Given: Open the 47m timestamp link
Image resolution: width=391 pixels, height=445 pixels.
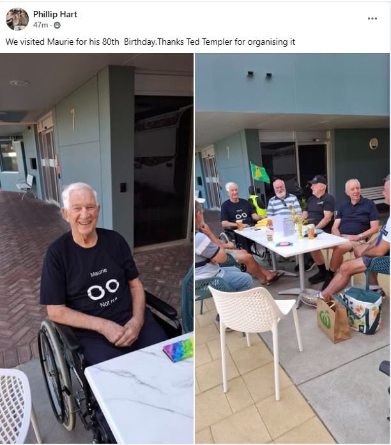Looking at the screenshot, I should coord(40,26).
